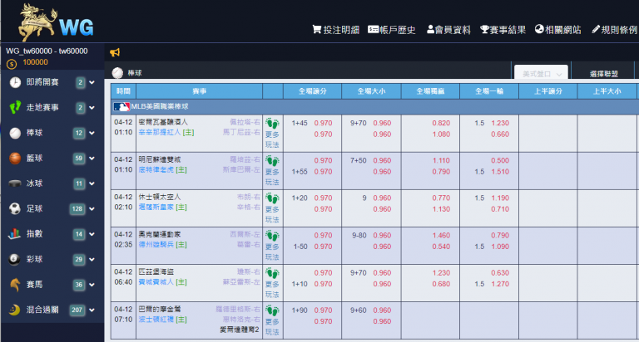Screen dimensions: 639x342
Task: Expand the 混合過關 sidebar section
Action: click(92, 310)
